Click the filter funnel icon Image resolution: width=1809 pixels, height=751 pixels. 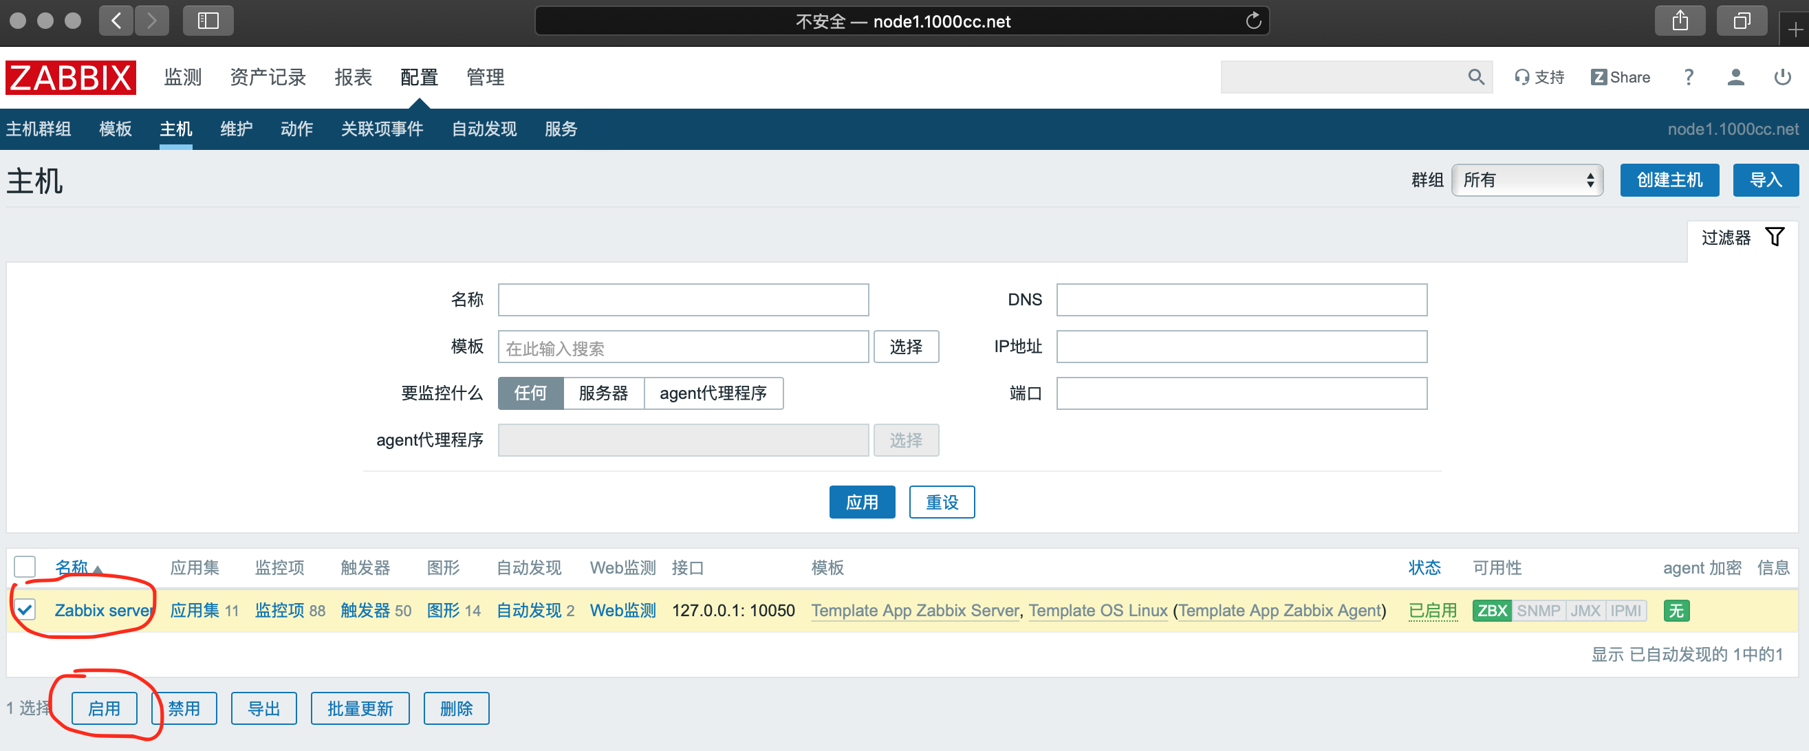1775,237
